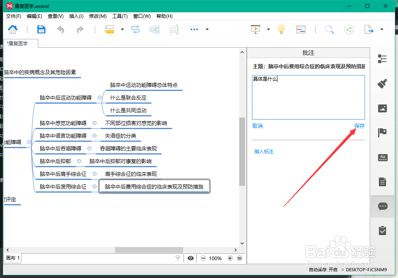Toggle topic visibility with eye icon
Viewport: 398px width, 278px height.
(x=190, y=258)
